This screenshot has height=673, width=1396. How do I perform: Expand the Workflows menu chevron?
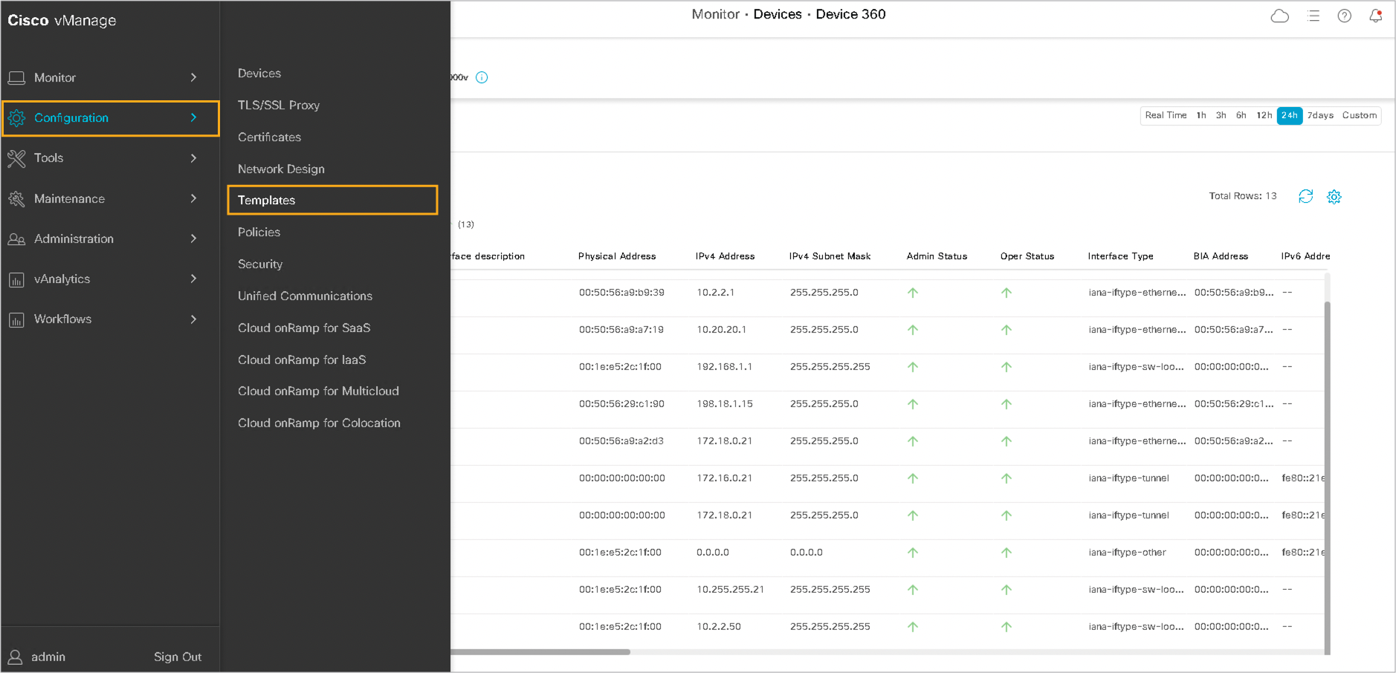click(x=193, y=319)
